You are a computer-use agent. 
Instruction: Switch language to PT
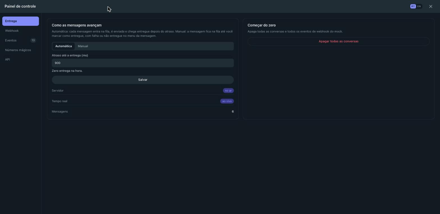413,6
